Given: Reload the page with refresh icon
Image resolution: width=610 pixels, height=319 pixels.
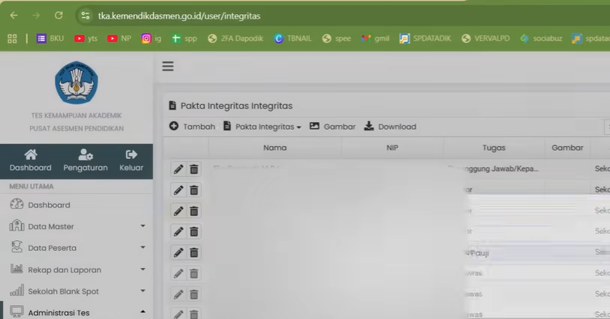Looking at the screenshot, I should [x=59, y=15].
